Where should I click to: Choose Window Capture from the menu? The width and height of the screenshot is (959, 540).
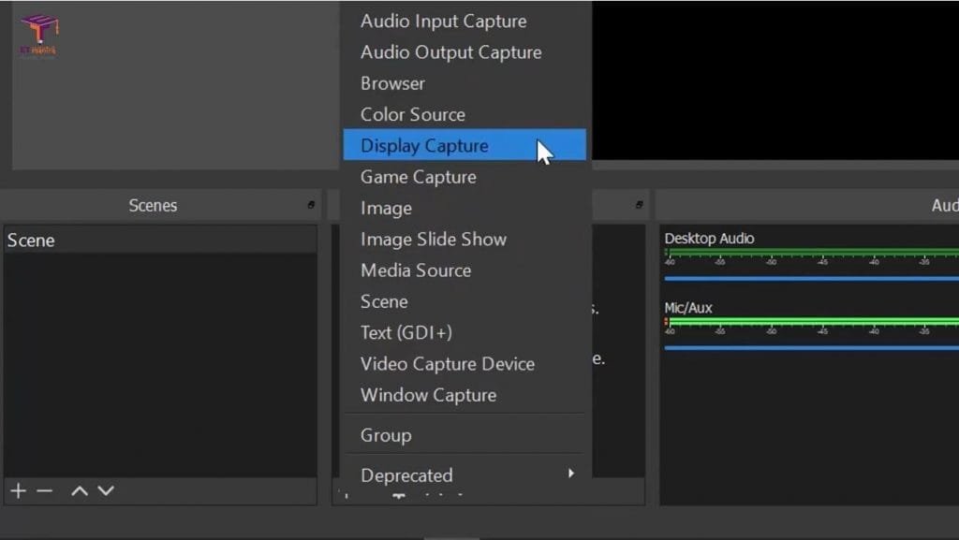point(428,395)
